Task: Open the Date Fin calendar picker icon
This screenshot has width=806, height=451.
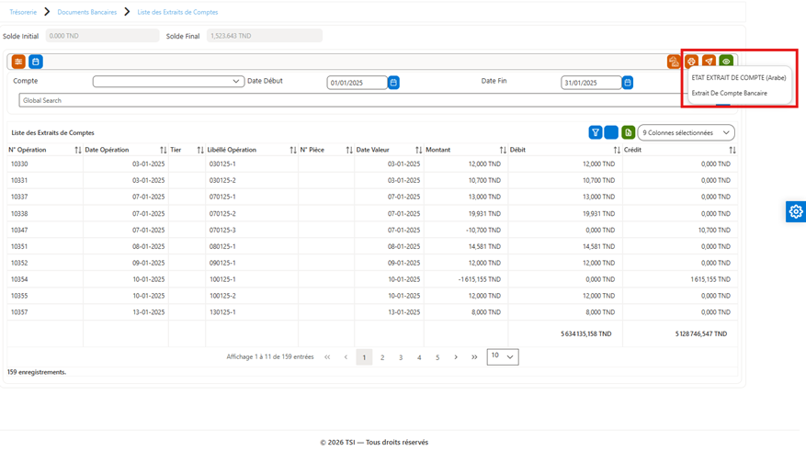Action: (628, 82)
